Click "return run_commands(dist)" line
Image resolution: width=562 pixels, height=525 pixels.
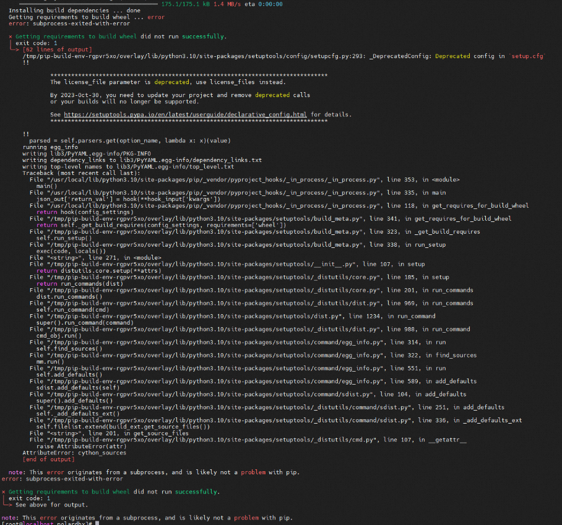pyautogui.click(x=80, y=284)
